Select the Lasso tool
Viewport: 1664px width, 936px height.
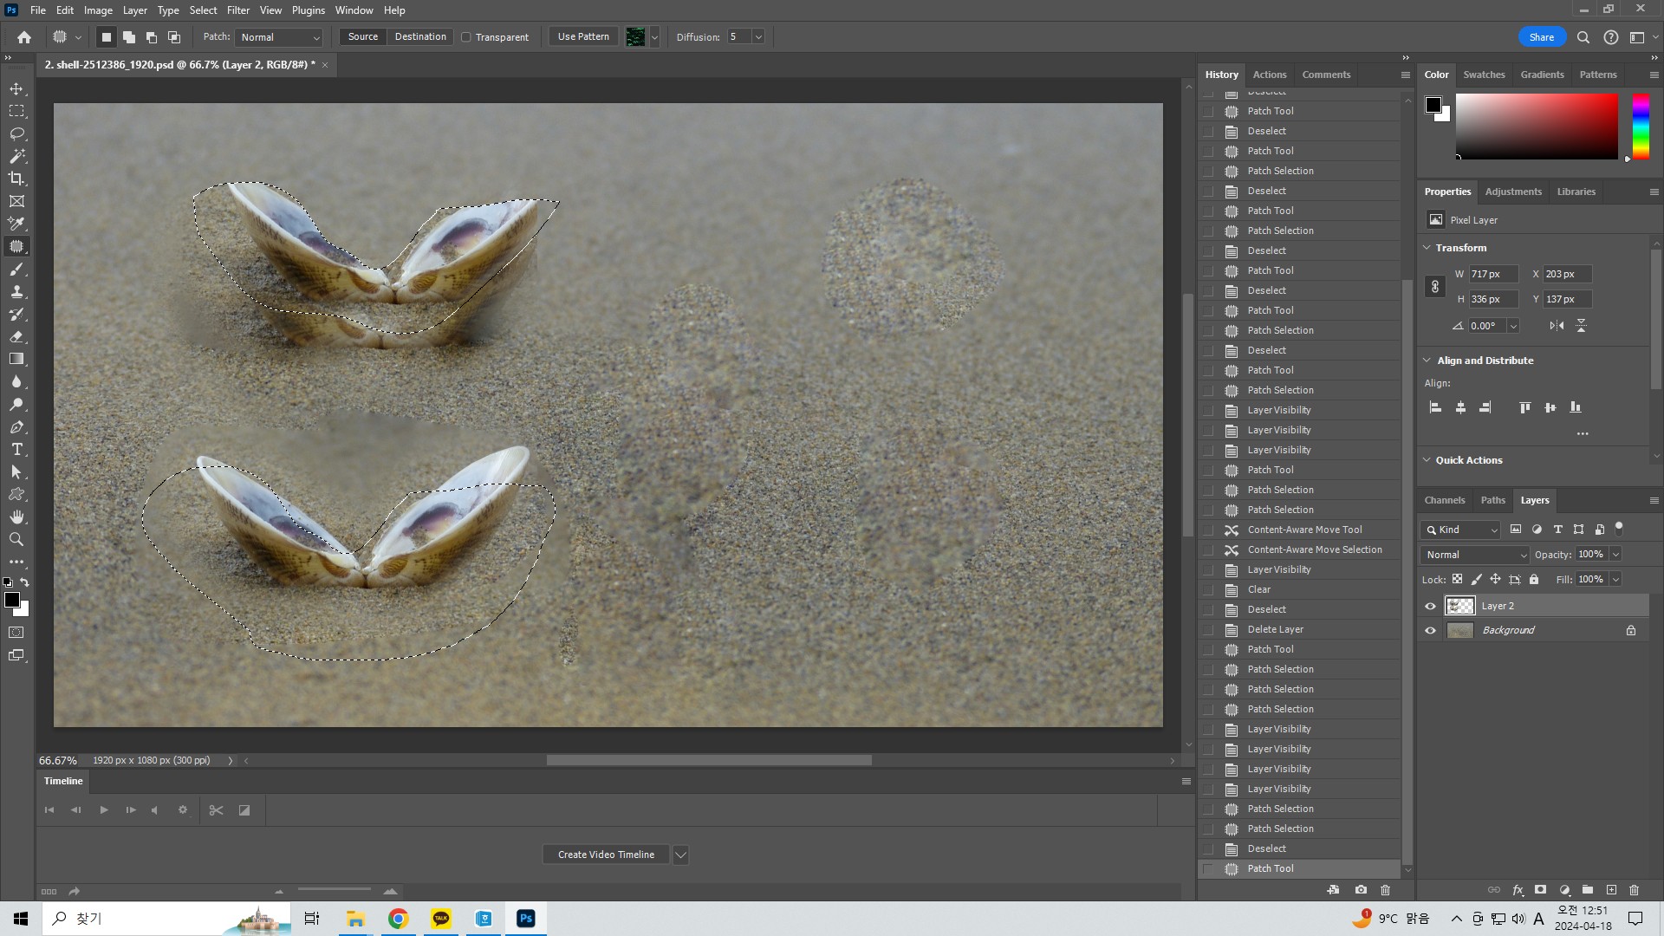point(16,133)
